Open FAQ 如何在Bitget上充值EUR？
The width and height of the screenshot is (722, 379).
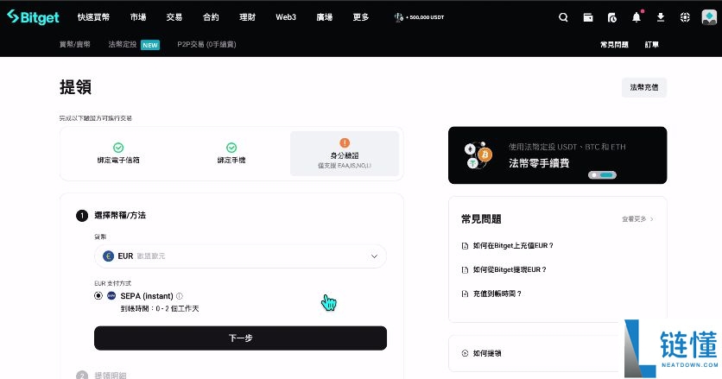pos(513,246)
